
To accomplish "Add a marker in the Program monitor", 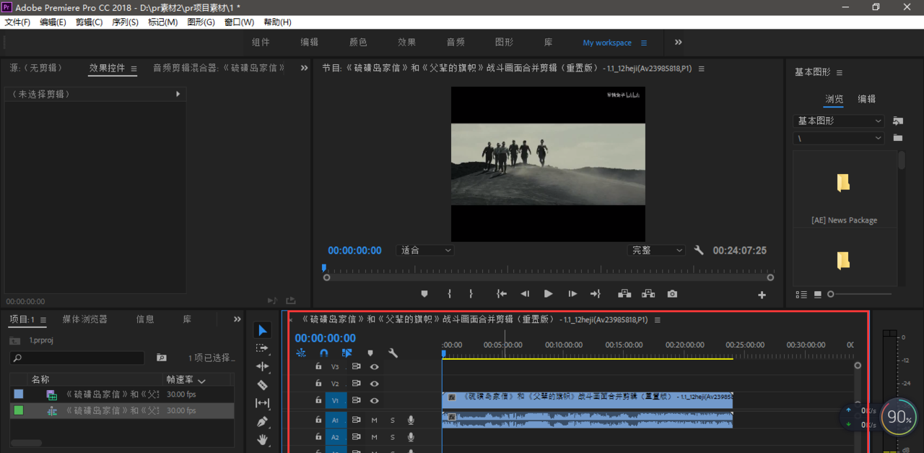I will 424,294.
